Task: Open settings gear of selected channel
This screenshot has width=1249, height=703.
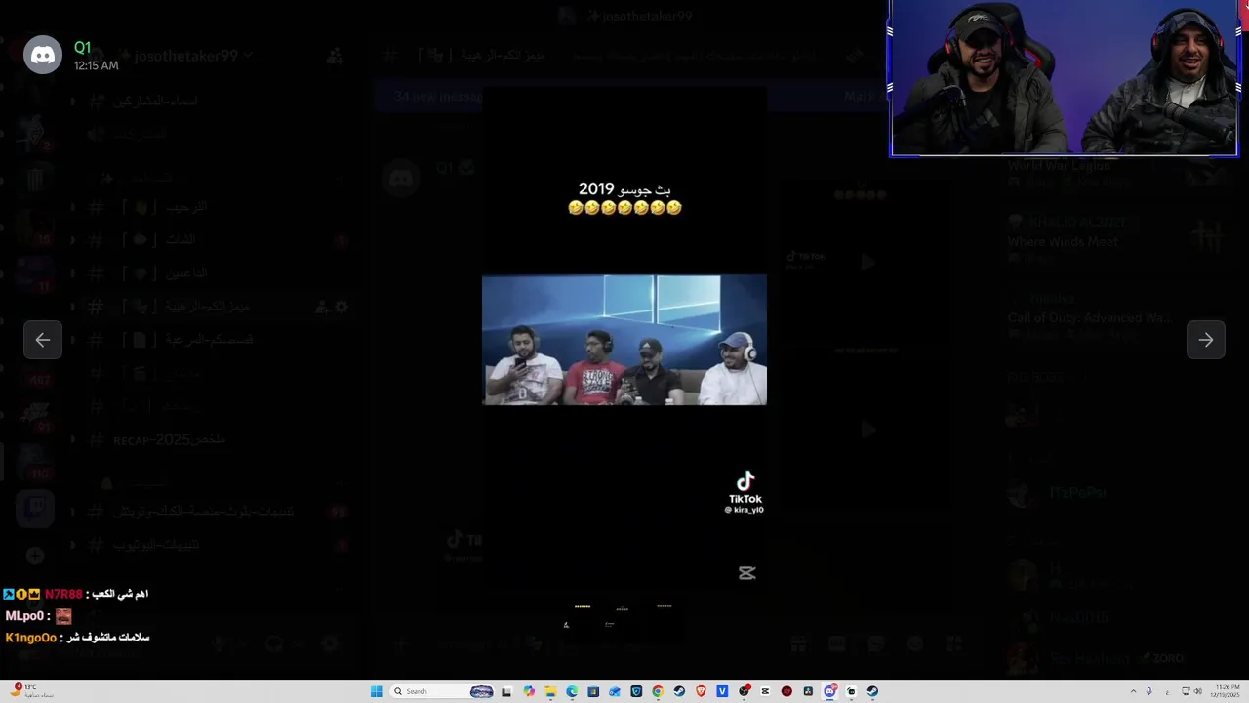Action: 342,307
